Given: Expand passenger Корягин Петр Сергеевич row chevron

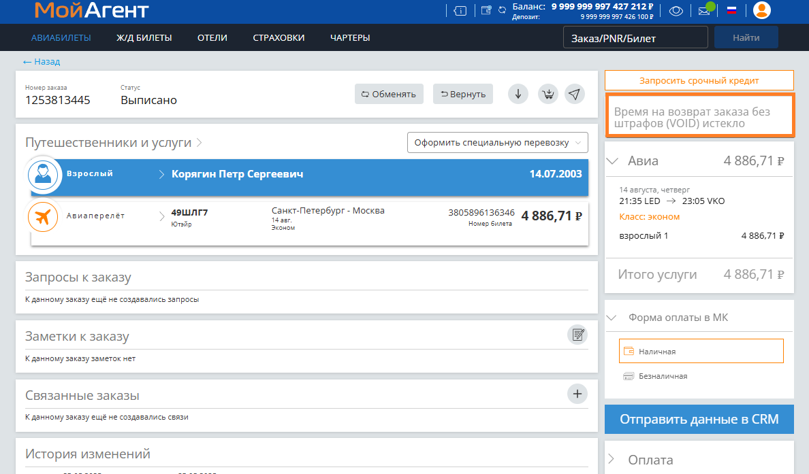Looking at the screenshot, I should coord(161,174).
